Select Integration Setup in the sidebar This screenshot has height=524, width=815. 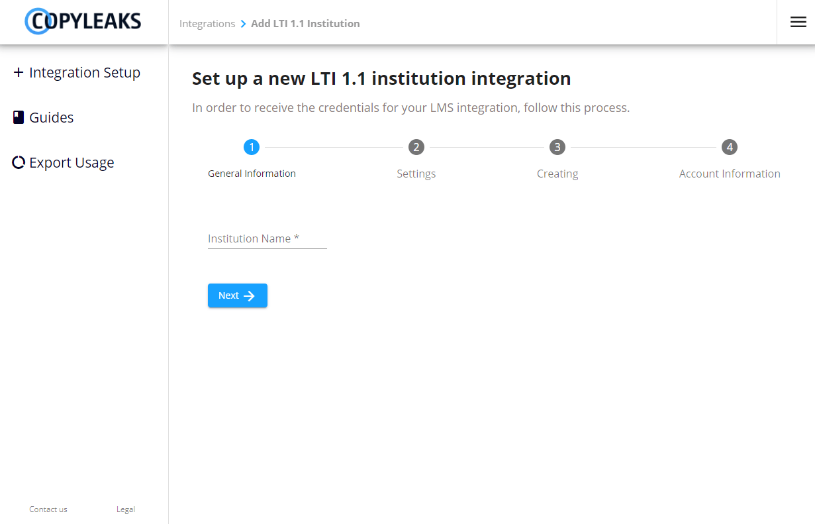[85, 72]
